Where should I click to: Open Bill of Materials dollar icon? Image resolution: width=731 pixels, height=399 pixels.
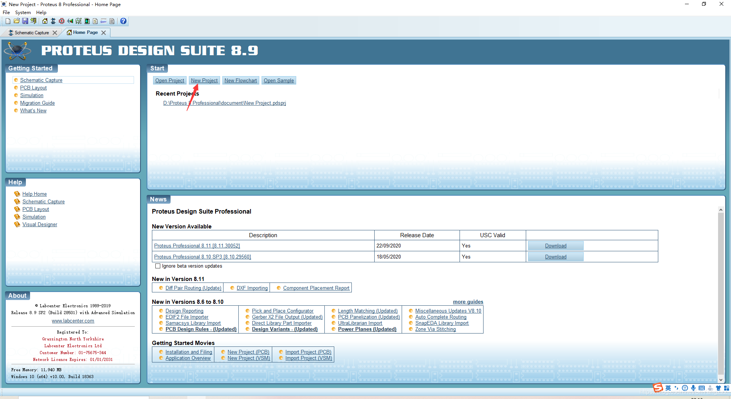pos(95,21)
